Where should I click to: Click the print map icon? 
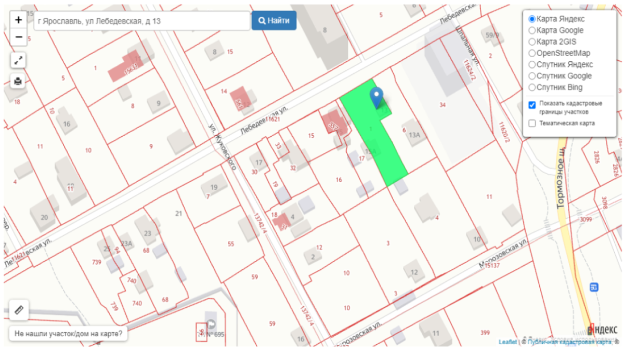(x=19, y=81)
